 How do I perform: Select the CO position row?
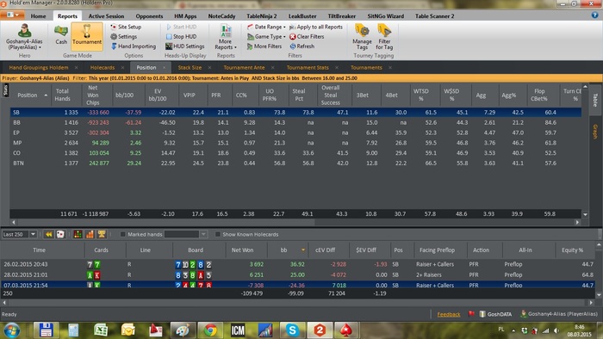pyautogui.click(x=295, y=153)
